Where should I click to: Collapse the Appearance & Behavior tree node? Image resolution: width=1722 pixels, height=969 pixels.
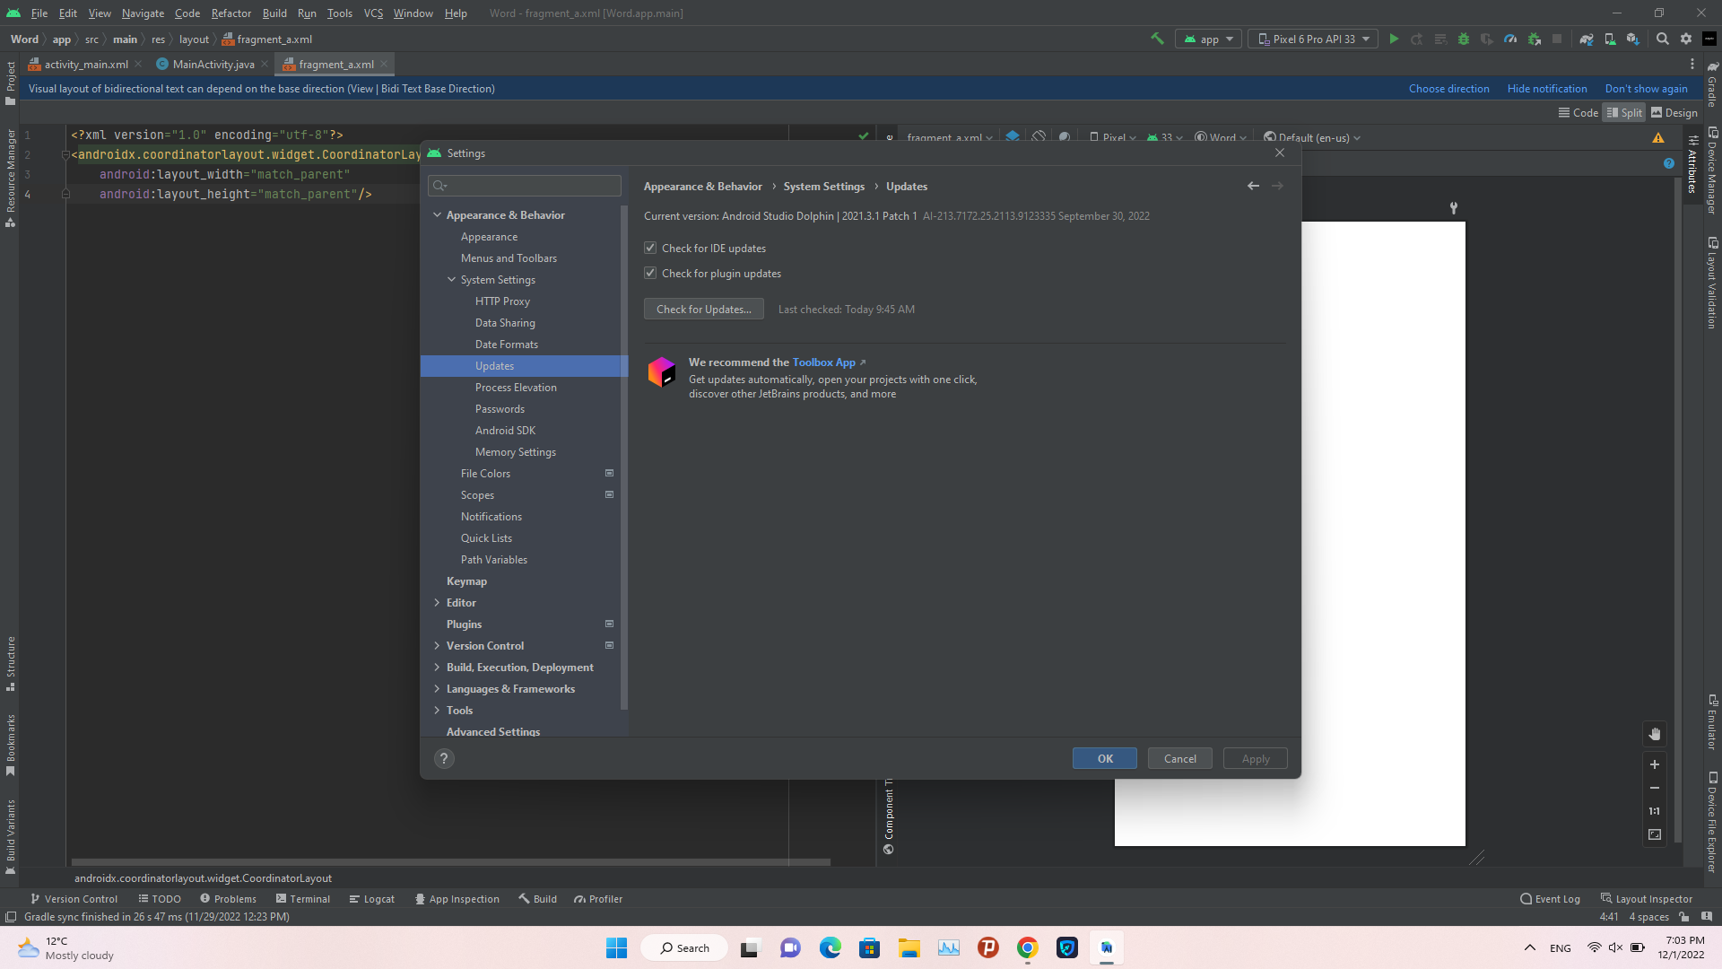click(x=437, y=215)
